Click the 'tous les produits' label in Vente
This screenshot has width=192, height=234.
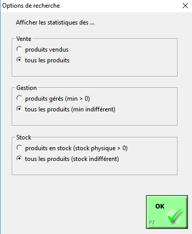point(47,60)
